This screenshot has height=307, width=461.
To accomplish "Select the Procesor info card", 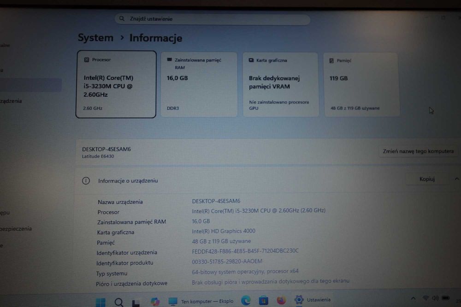I will click(x=116, y=84).
